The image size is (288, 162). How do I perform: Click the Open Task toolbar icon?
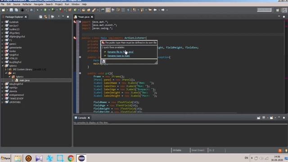[x=89, y=10]
